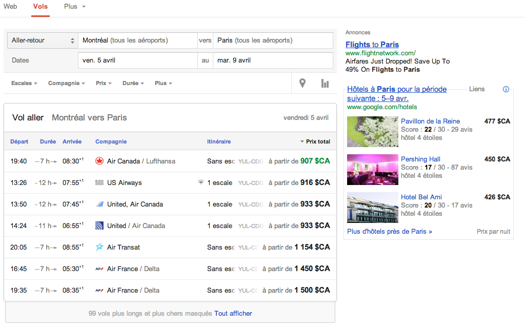Expand the Escales filter dropdown
525x328 pixels.
(x=24, y=83)
